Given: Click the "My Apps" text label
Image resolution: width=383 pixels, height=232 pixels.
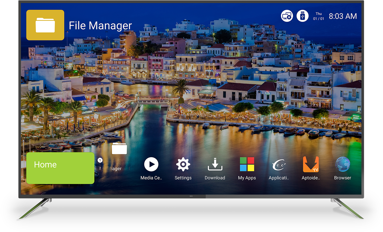Looking at the screenshot, I should coord(247,178).
